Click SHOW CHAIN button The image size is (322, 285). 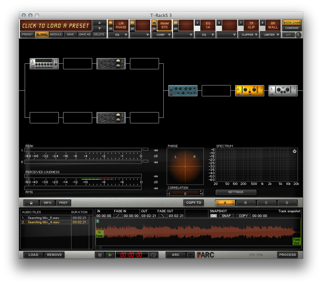(292, 22)
